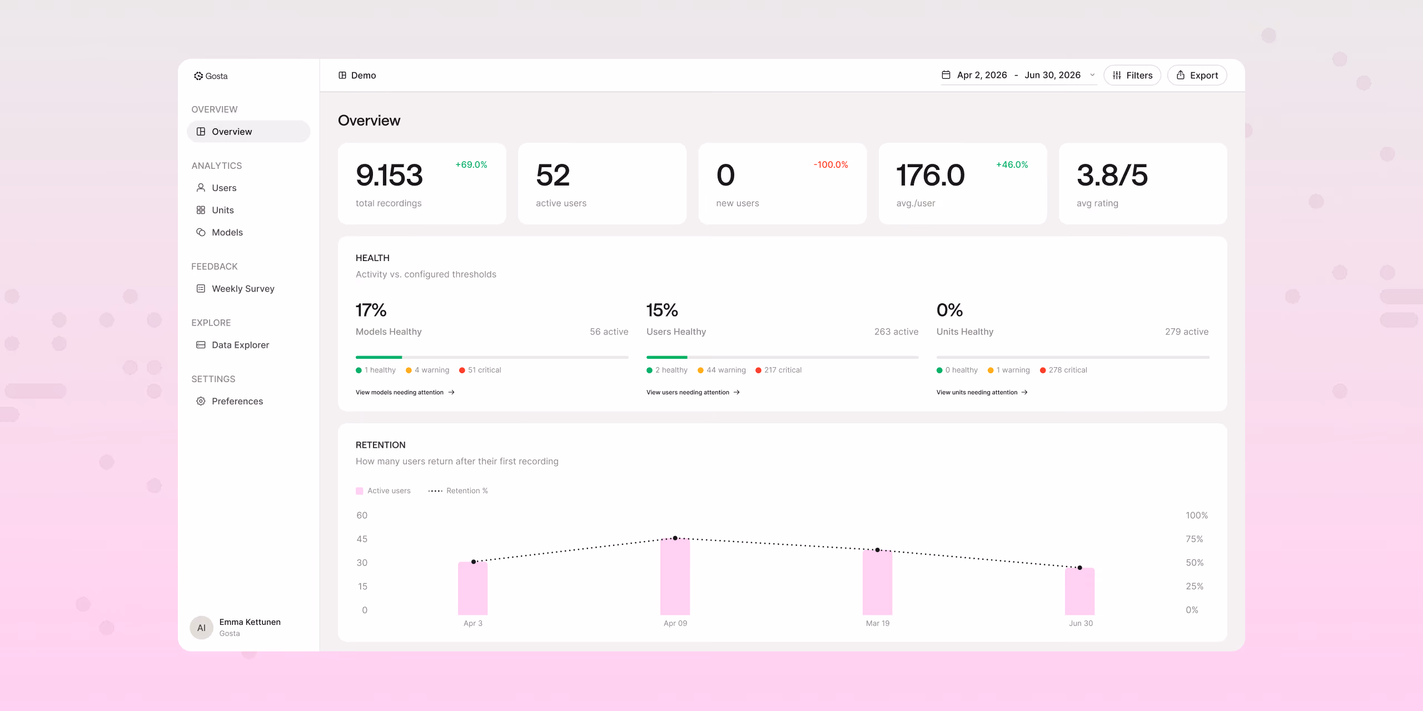
Task: Click the arrow after View units needing attention
Action: 1024,392
